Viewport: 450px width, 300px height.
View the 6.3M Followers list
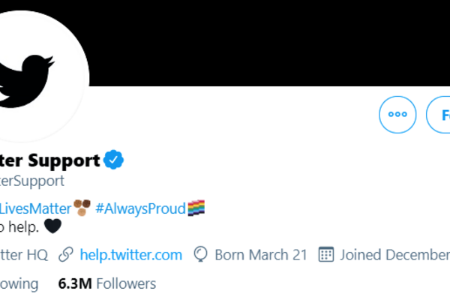[106, 283]
